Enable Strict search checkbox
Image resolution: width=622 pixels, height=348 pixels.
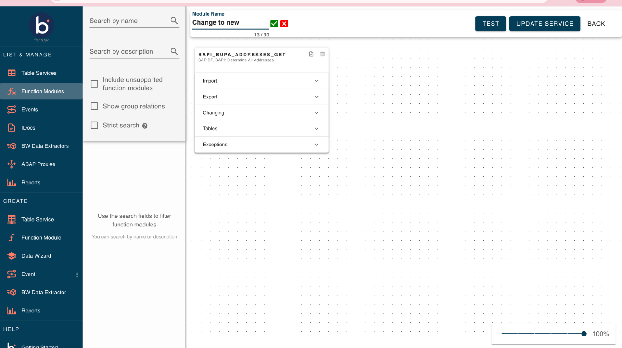click(94, 125)
